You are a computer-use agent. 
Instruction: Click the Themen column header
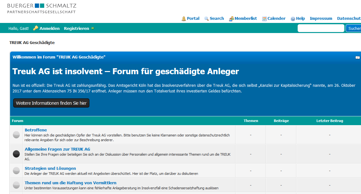click(x=251, y=121)
